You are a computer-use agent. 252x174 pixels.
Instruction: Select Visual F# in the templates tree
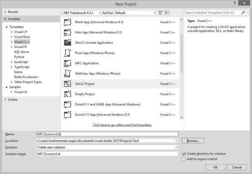pyautogui.click(x=20, y=47)
